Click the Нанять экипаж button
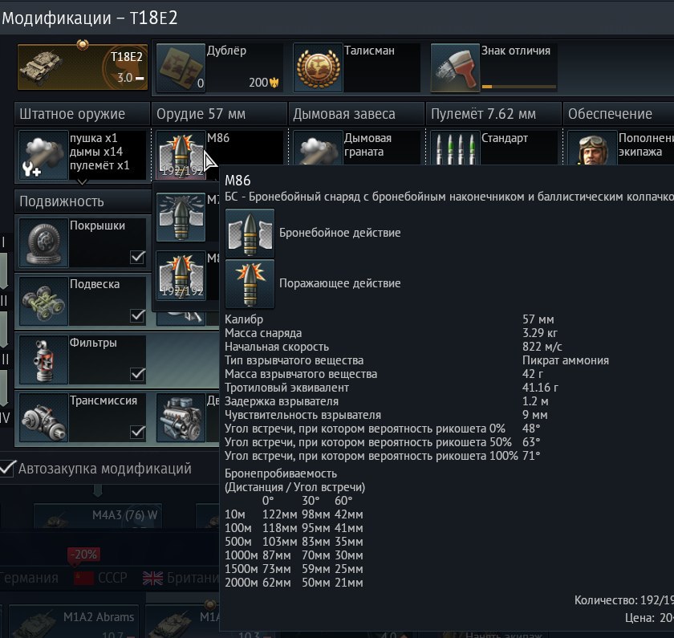Viewport: 674px width, 638px height. 503,635
